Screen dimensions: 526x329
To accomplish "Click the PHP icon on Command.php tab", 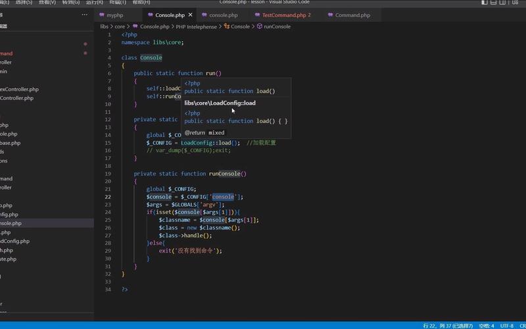I will [331, 15].
